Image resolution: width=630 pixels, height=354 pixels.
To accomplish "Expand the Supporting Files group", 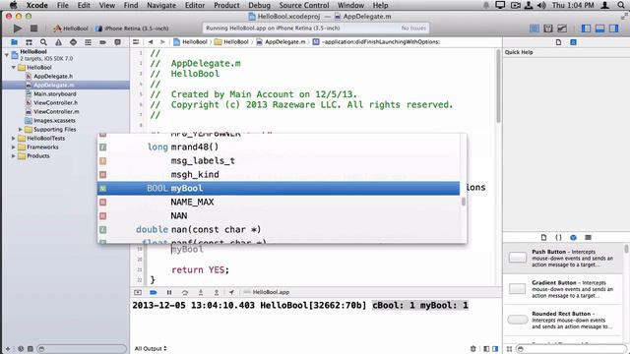I will point(21,129).
